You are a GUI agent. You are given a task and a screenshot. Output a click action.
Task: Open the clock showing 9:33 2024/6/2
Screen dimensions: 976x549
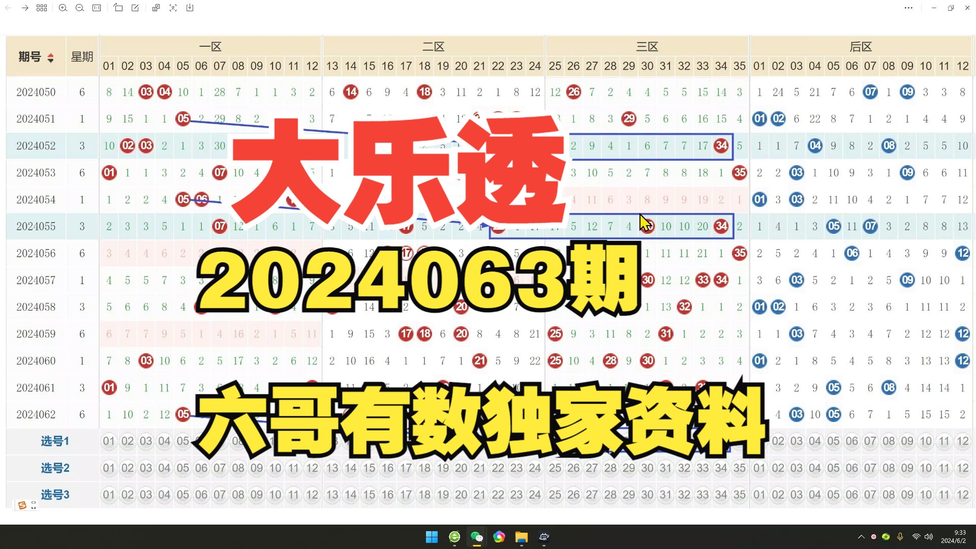tap(954, 537)
